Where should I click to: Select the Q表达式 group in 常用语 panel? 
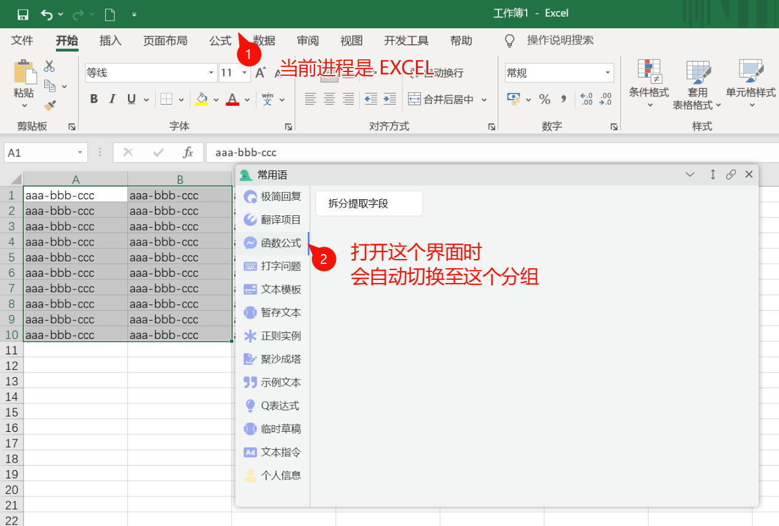pyautogui.click(x=273, y=405)
